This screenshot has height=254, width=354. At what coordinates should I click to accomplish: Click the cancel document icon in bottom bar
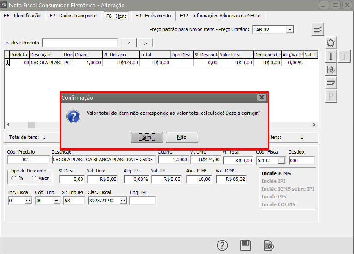[269, 245]
